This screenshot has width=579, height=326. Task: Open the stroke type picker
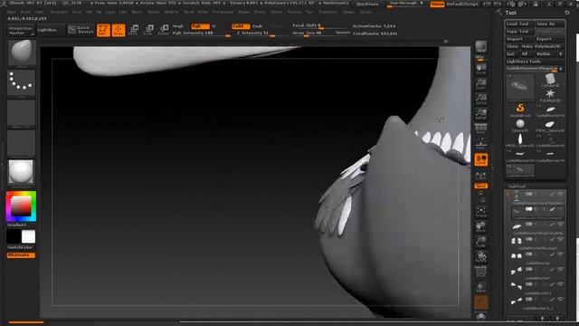(22, 82)
